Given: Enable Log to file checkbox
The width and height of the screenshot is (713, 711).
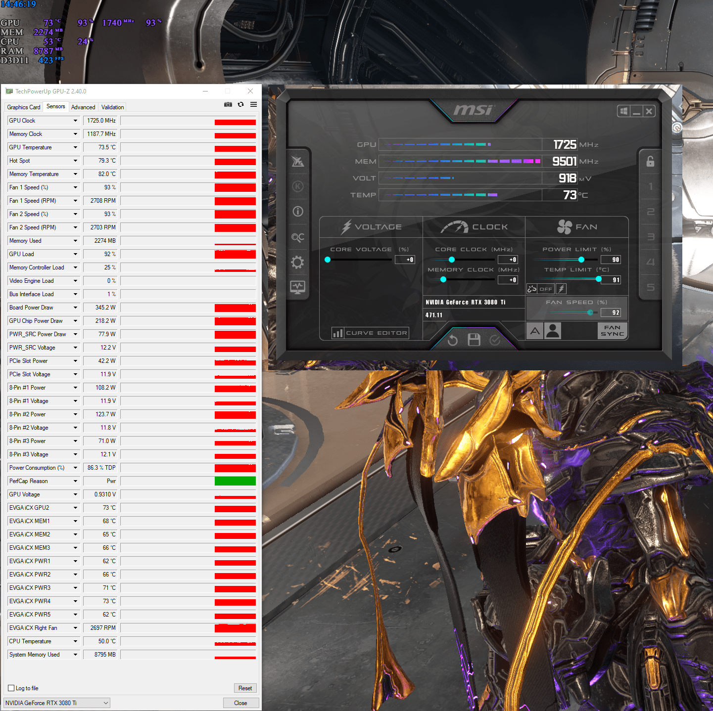Looking at the screenshot, I should [11, 688].
